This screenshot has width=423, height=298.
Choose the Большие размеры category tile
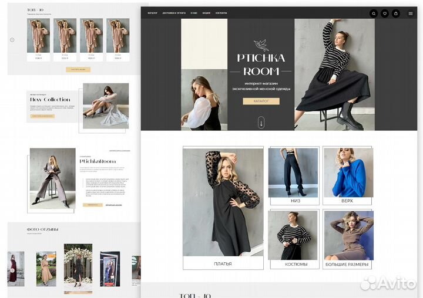[347, 239]
